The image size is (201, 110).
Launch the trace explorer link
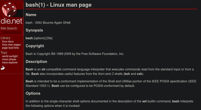10,62
